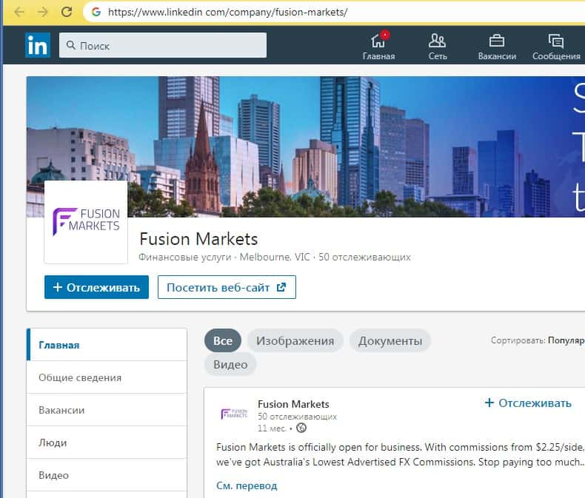This screenshot has width=585, height=498.
Task: Click the LinkedIn logo
Action: click(x=38, y=45)
